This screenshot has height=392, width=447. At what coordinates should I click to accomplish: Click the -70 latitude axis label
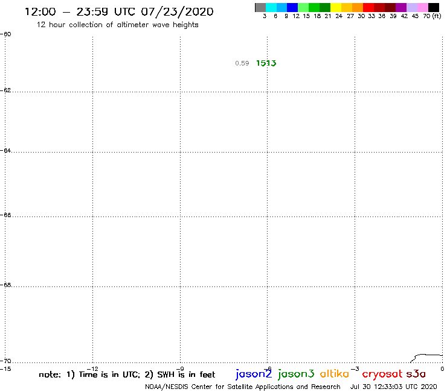(5, 361)
